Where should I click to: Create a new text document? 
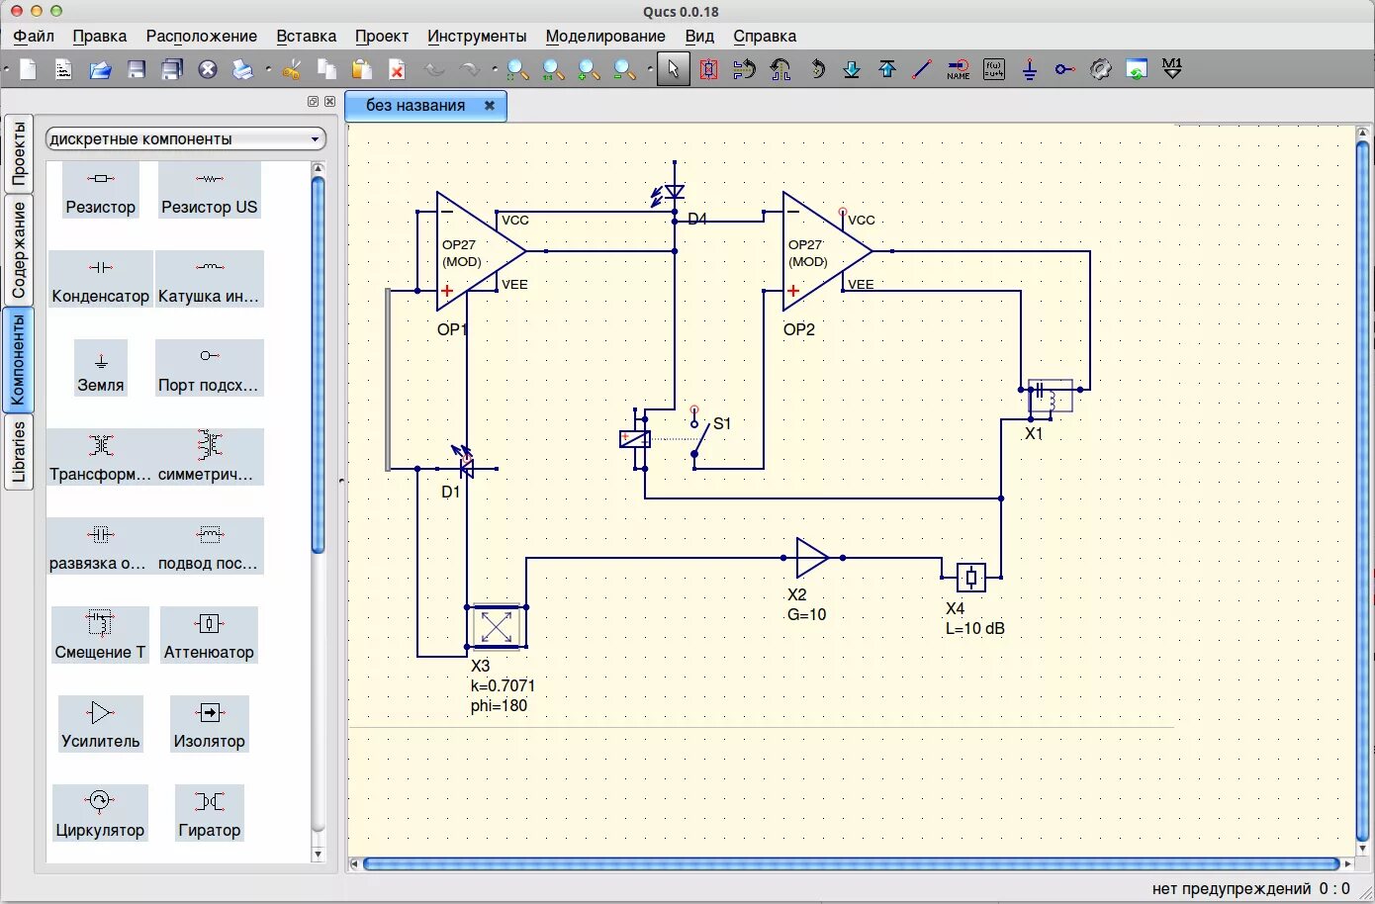(63, 69)
